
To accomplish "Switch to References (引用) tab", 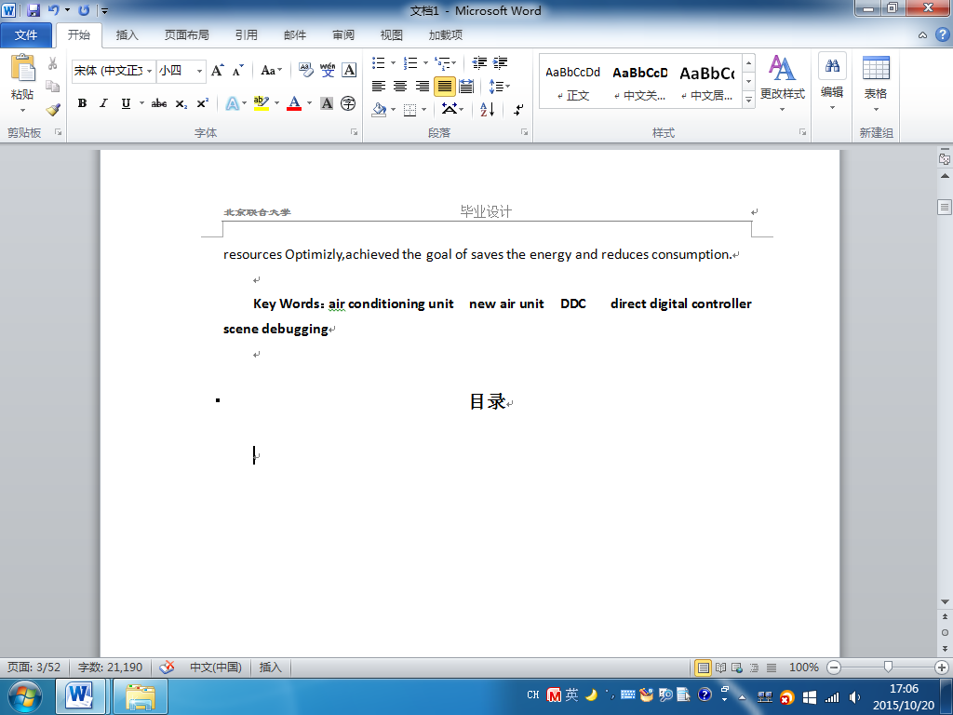I will [x=246, y=35].
